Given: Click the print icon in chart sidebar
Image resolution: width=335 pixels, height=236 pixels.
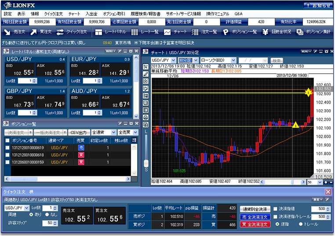Looking at the screenshot, I should (x=146, y=118).
